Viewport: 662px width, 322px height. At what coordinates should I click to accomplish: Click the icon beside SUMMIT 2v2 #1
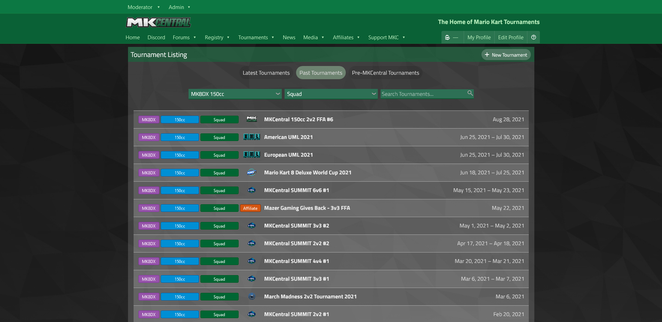pyautogui.click(x=252, y=314)
